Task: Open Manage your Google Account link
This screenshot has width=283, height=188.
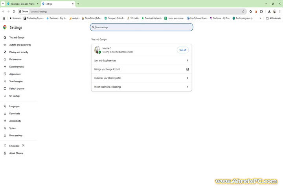Action: (141, 69)
